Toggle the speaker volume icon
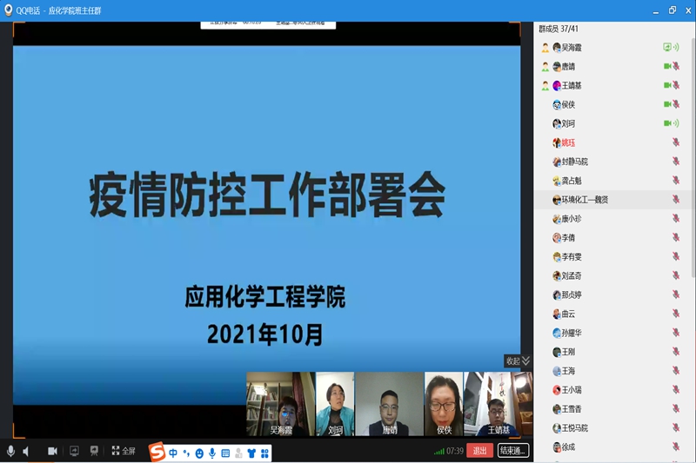696x463 pixels. click(x=25, y=451)
